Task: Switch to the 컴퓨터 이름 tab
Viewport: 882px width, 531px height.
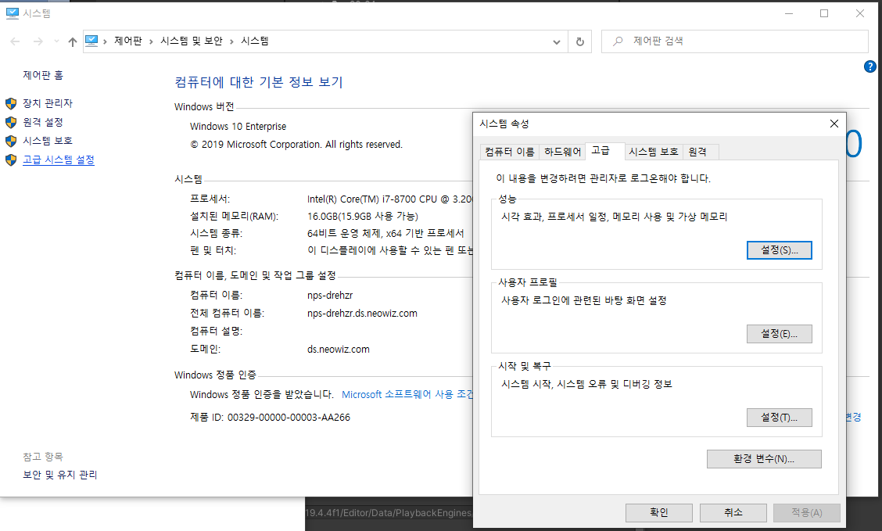Action: pyautogui.click(x=509, y=152)
